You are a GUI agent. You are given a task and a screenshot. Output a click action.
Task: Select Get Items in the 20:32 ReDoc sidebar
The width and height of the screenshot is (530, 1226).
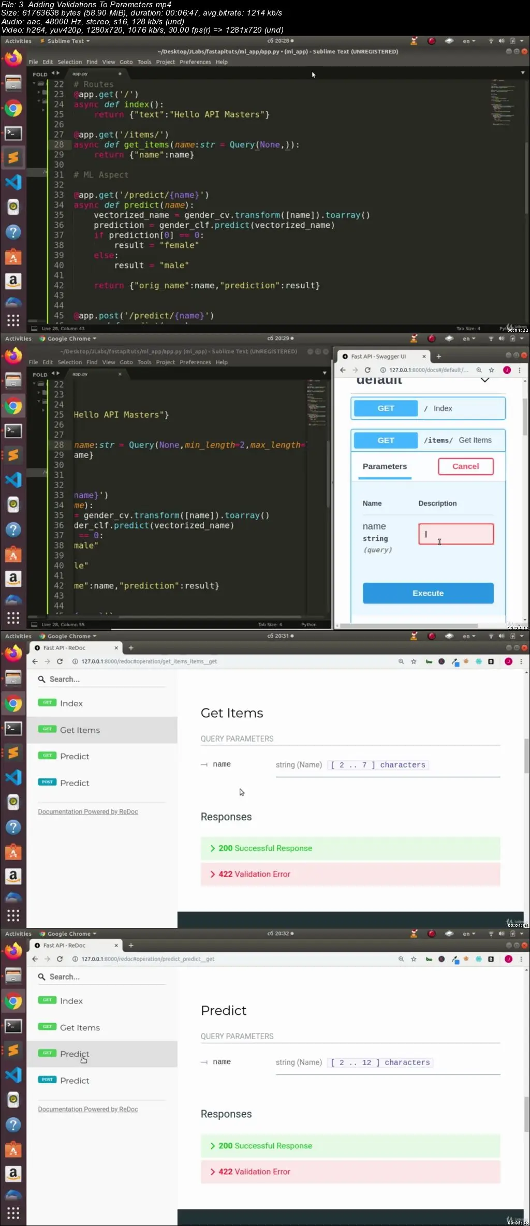tap(102, 1027)
